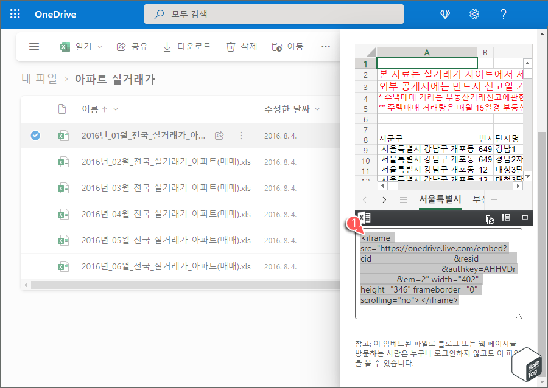The width and height of the screenshot is (548, 388).
Task: Click the premium diamond icon
Action: [445, 13]
